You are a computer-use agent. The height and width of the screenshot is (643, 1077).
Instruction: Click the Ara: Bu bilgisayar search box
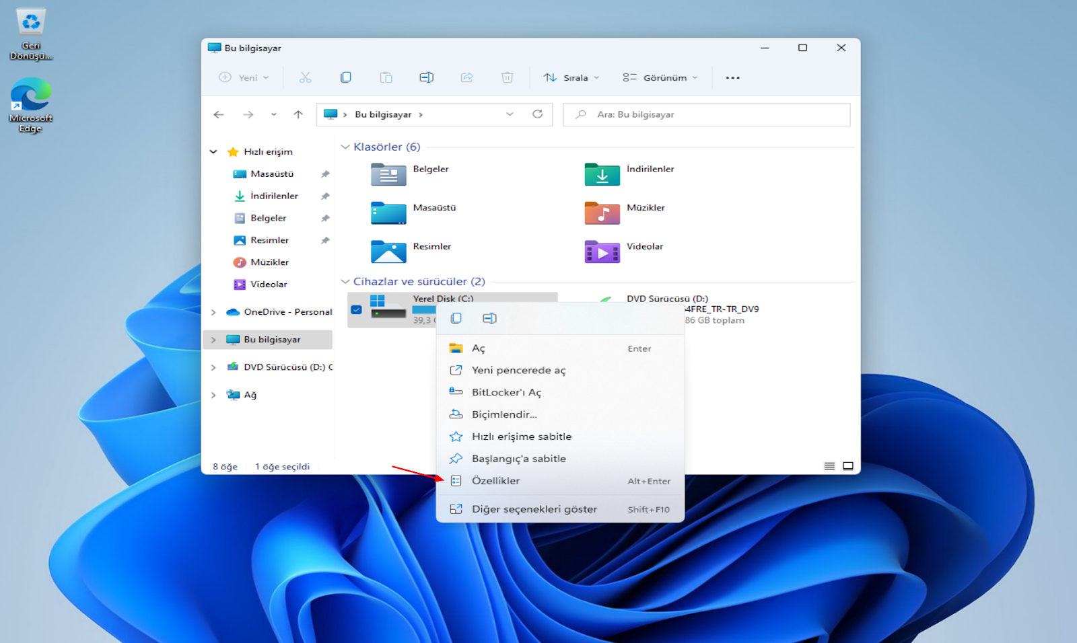pyautogui.click(x=706, y=114)
